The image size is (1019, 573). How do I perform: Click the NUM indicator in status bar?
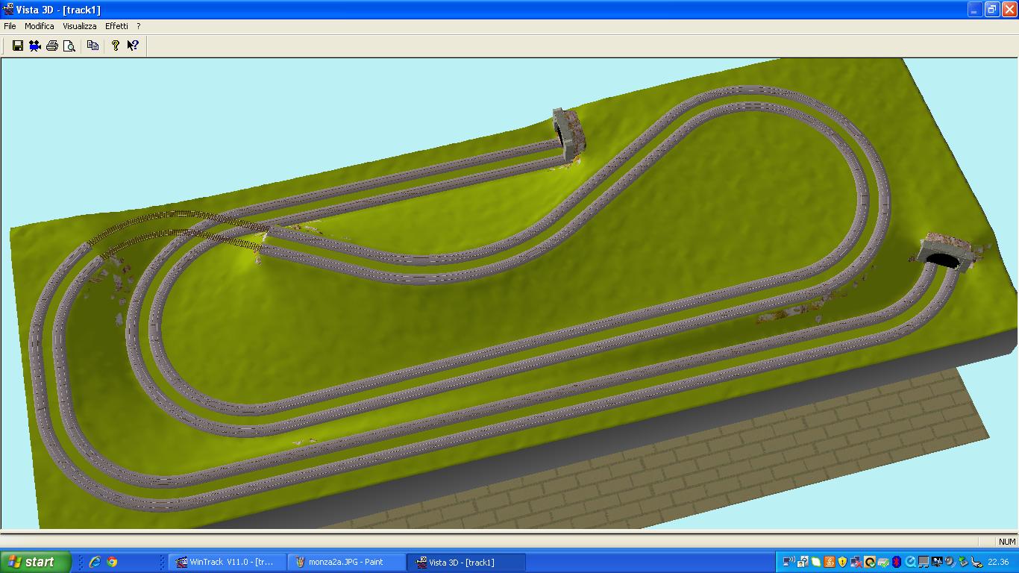(1007, 542)
